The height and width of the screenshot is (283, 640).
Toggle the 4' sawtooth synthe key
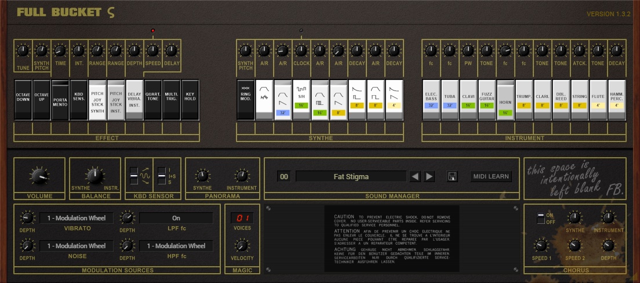click(394, 100)
